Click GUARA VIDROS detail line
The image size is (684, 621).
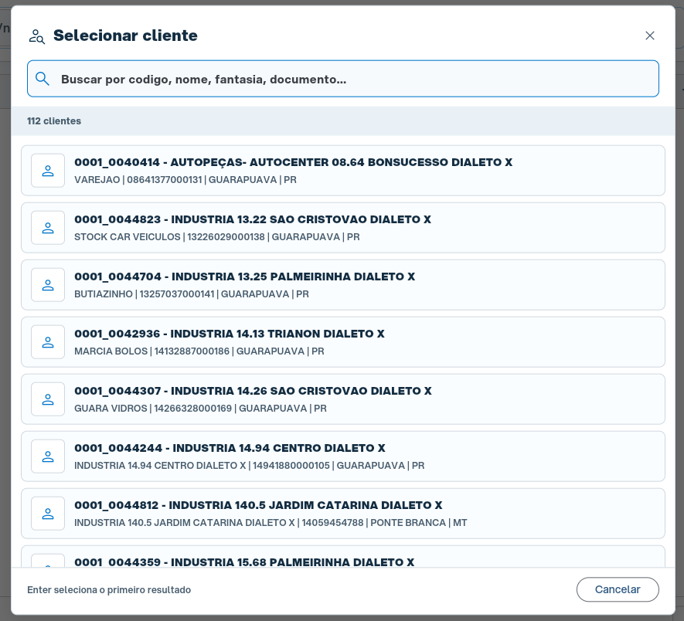[x=200, y=408]
